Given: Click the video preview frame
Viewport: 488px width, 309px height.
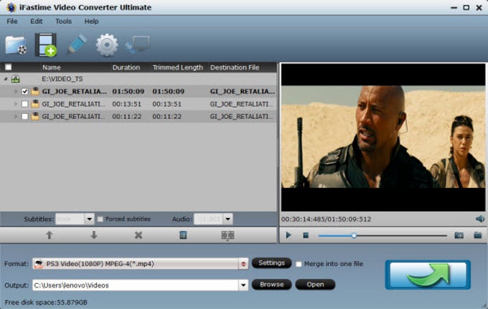Looking at the screenshot, I should 383,137.
